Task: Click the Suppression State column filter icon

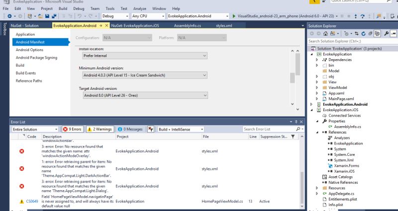Action: coord(293,137)
